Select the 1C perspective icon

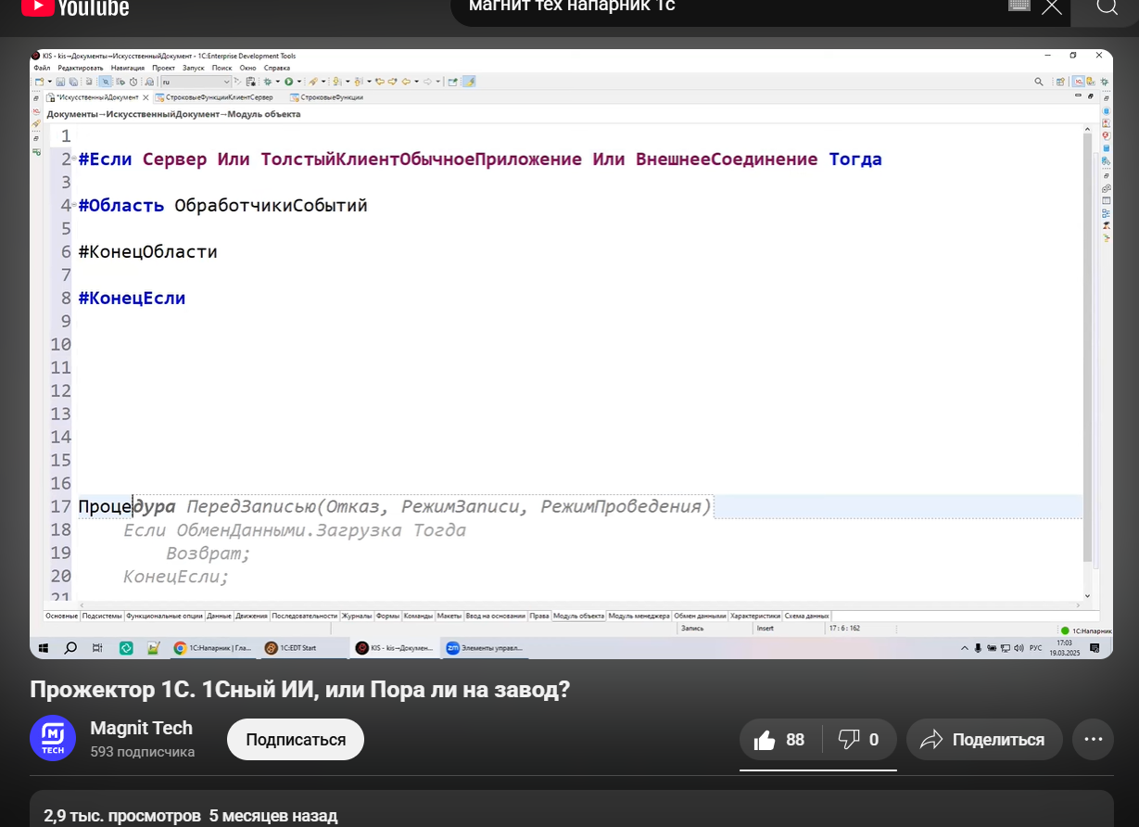(1079, 82)
